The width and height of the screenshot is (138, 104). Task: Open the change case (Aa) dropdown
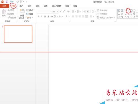[x=61, y=16]
